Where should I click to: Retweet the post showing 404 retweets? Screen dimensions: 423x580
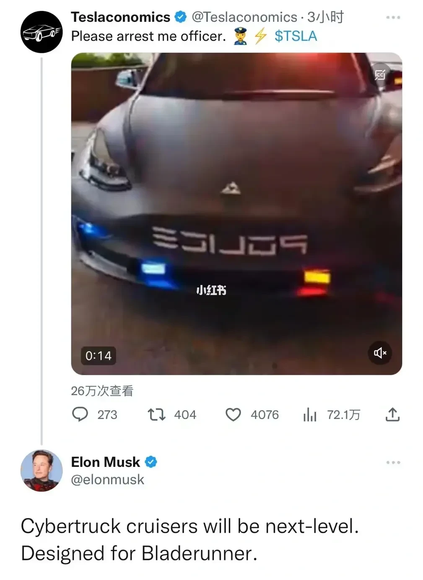157,415
